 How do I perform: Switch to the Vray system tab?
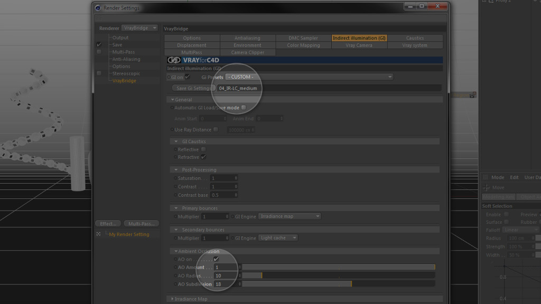point(415,45)
